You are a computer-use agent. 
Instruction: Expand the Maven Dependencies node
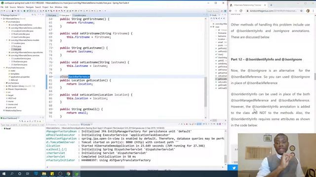(x=4, y=89)
